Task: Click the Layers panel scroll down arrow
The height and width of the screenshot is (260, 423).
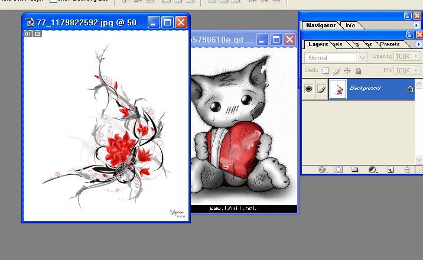Action: coord(419,160)
